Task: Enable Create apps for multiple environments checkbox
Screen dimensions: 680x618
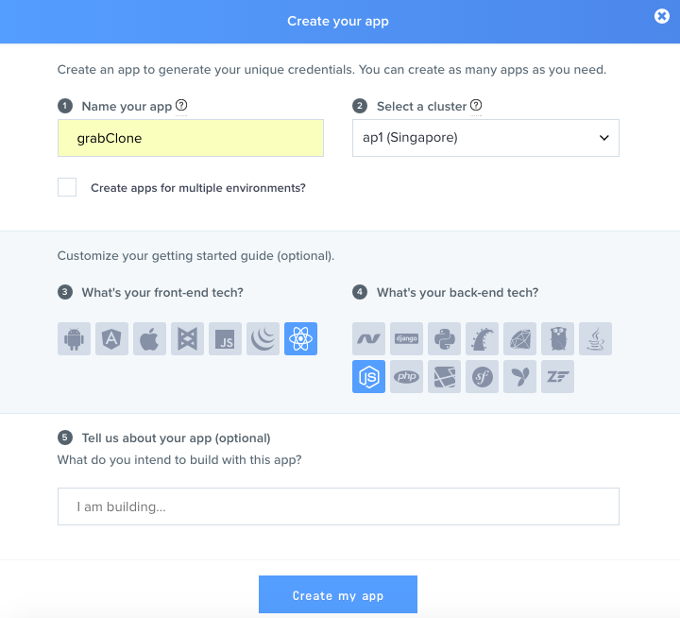Action: tap(67, 187)
